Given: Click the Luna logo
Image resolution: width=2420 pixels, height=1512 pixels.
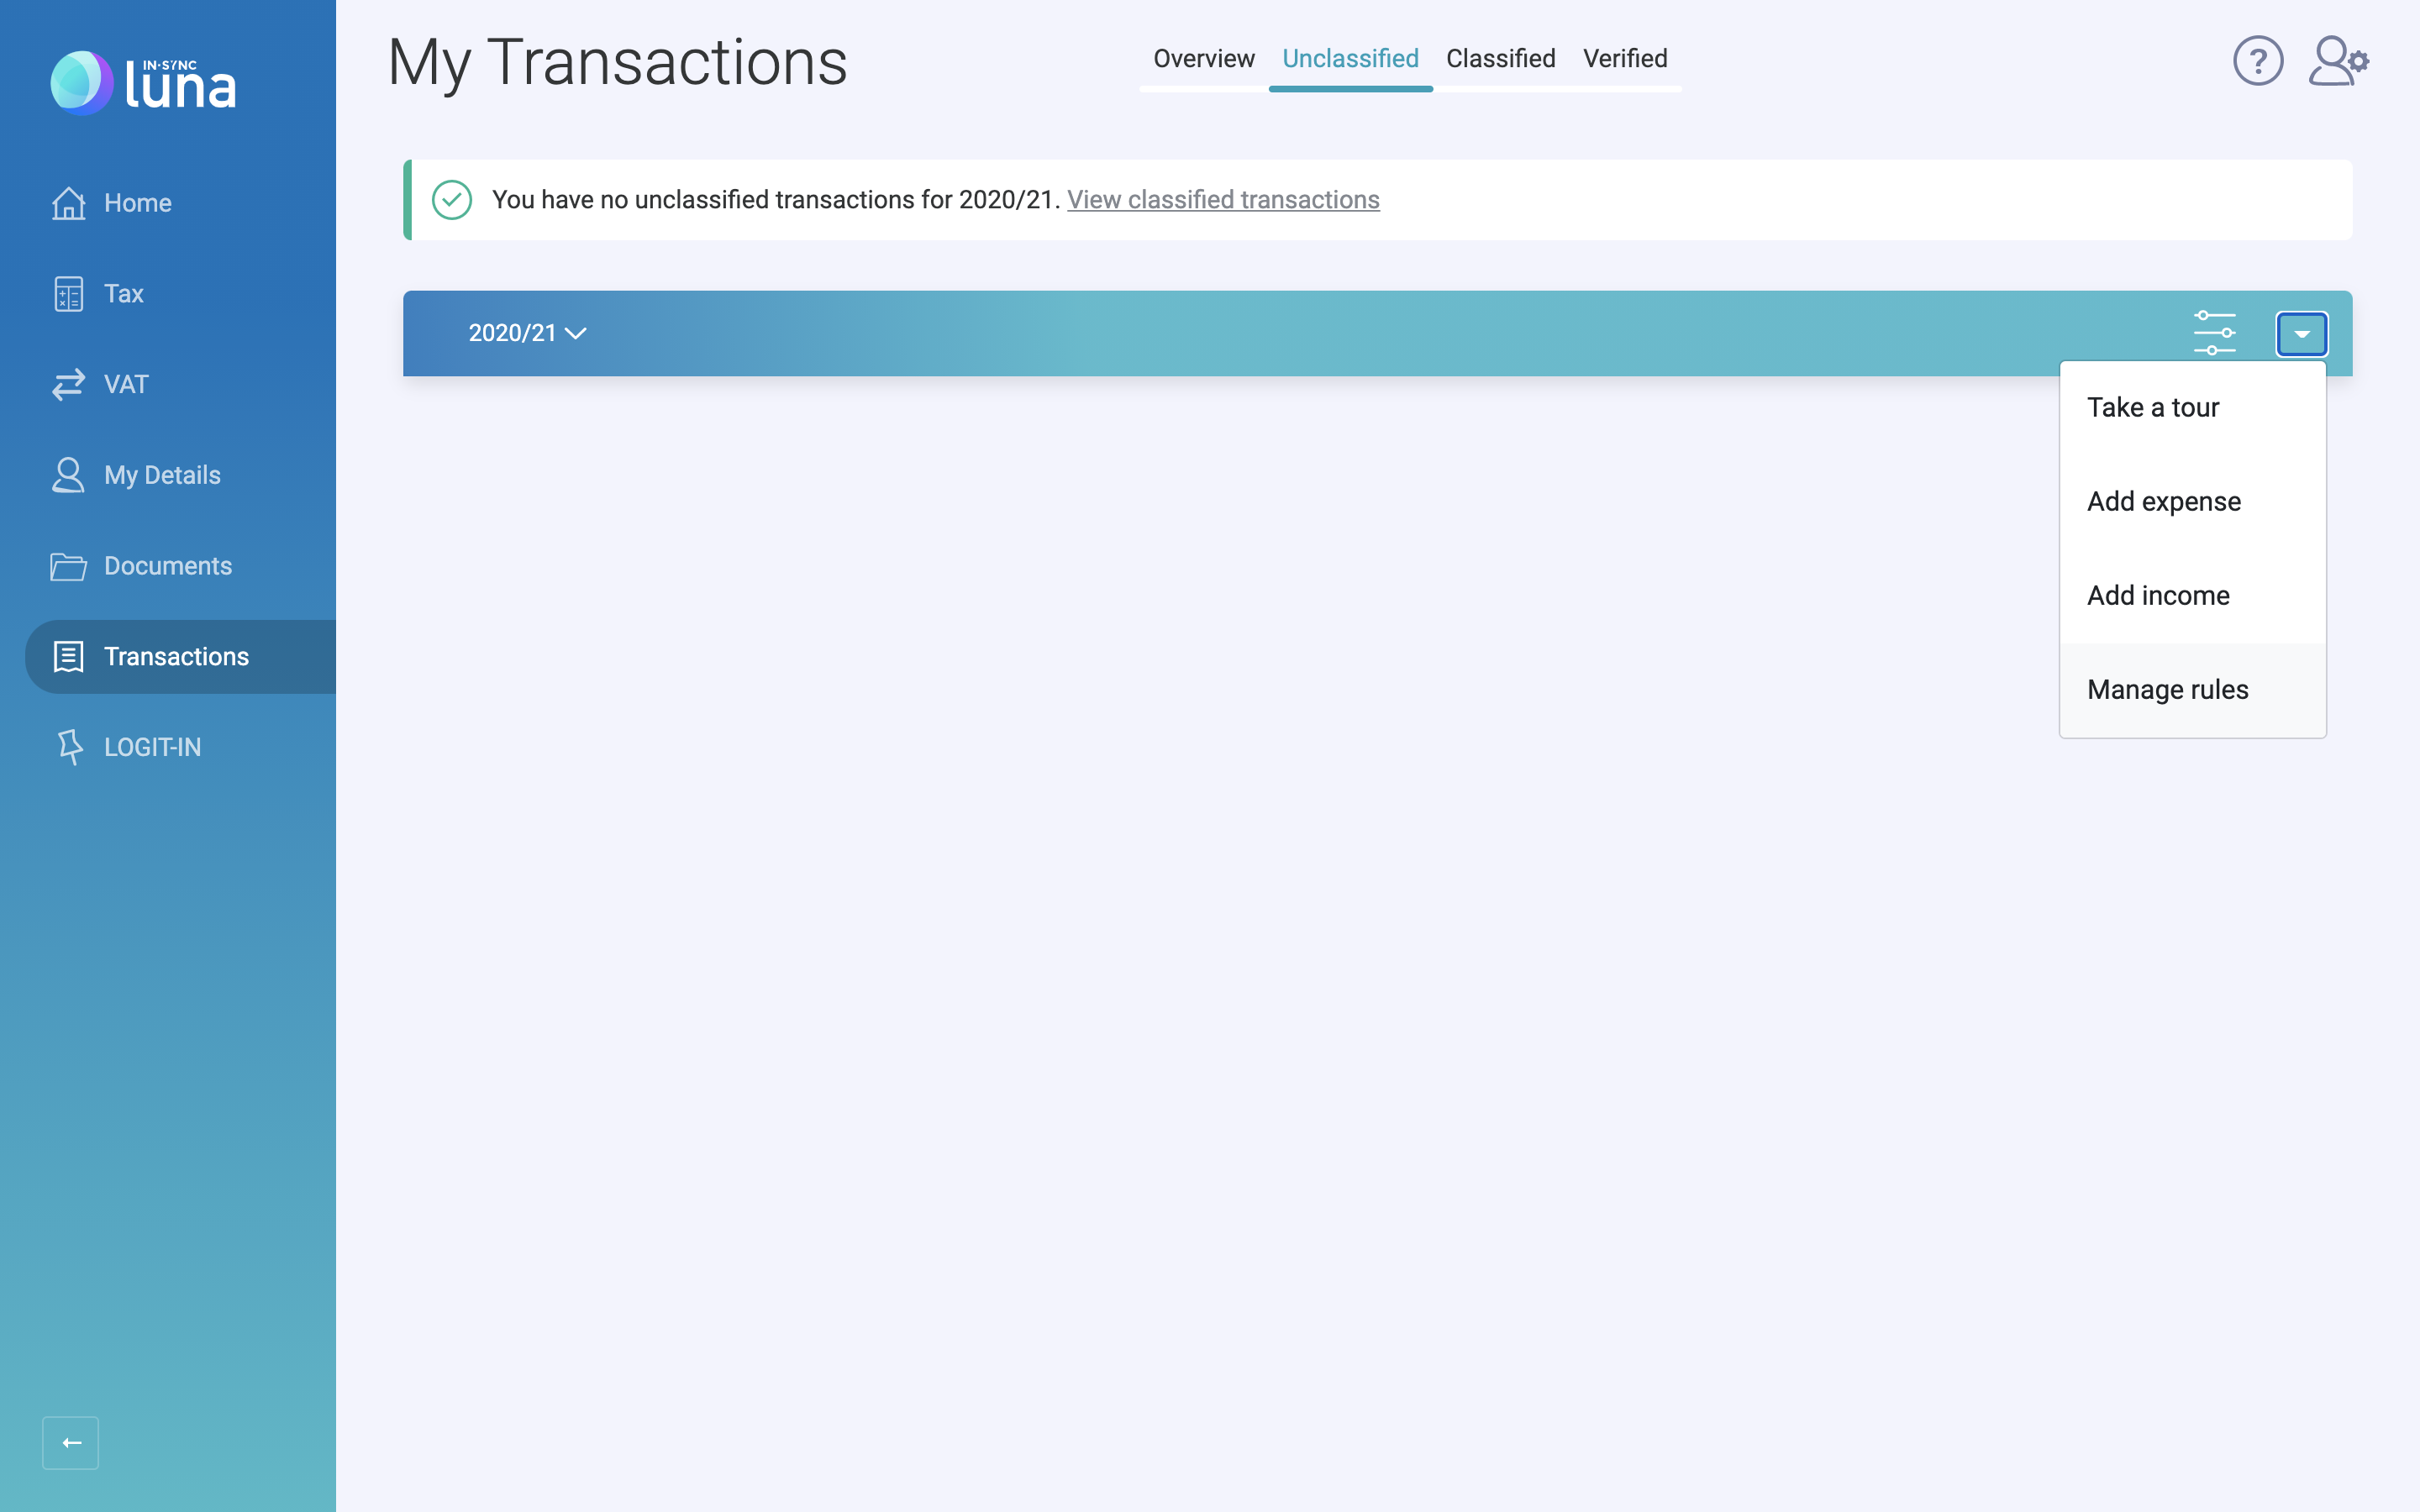Looking at the screenshot, I should pos(144,83).
